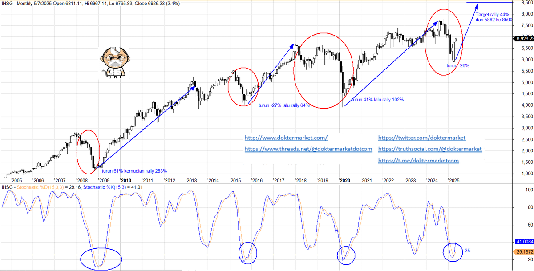This screenshot has width=534, height=271.
Task: Click the 2019 year label on time axis
Action: click(323, 181)
